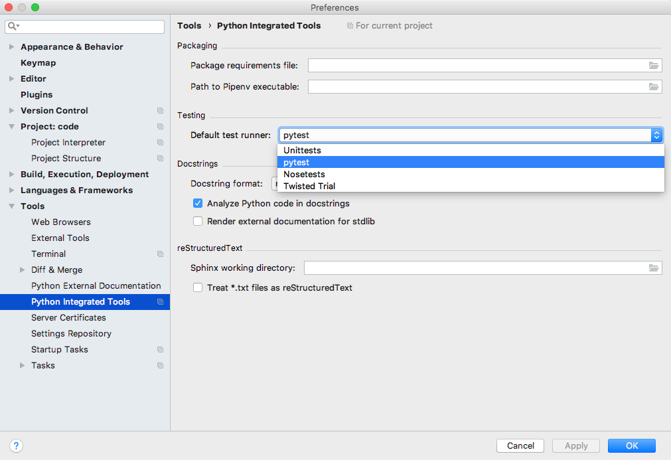Click the project-scope icon beside Project: code
This screenshot has width=671, height=460.
160,127
